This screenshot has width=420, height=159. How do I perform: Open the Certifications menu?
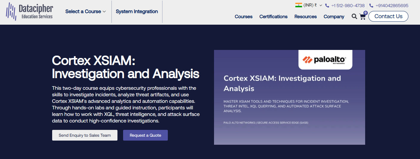pos(273,17)
